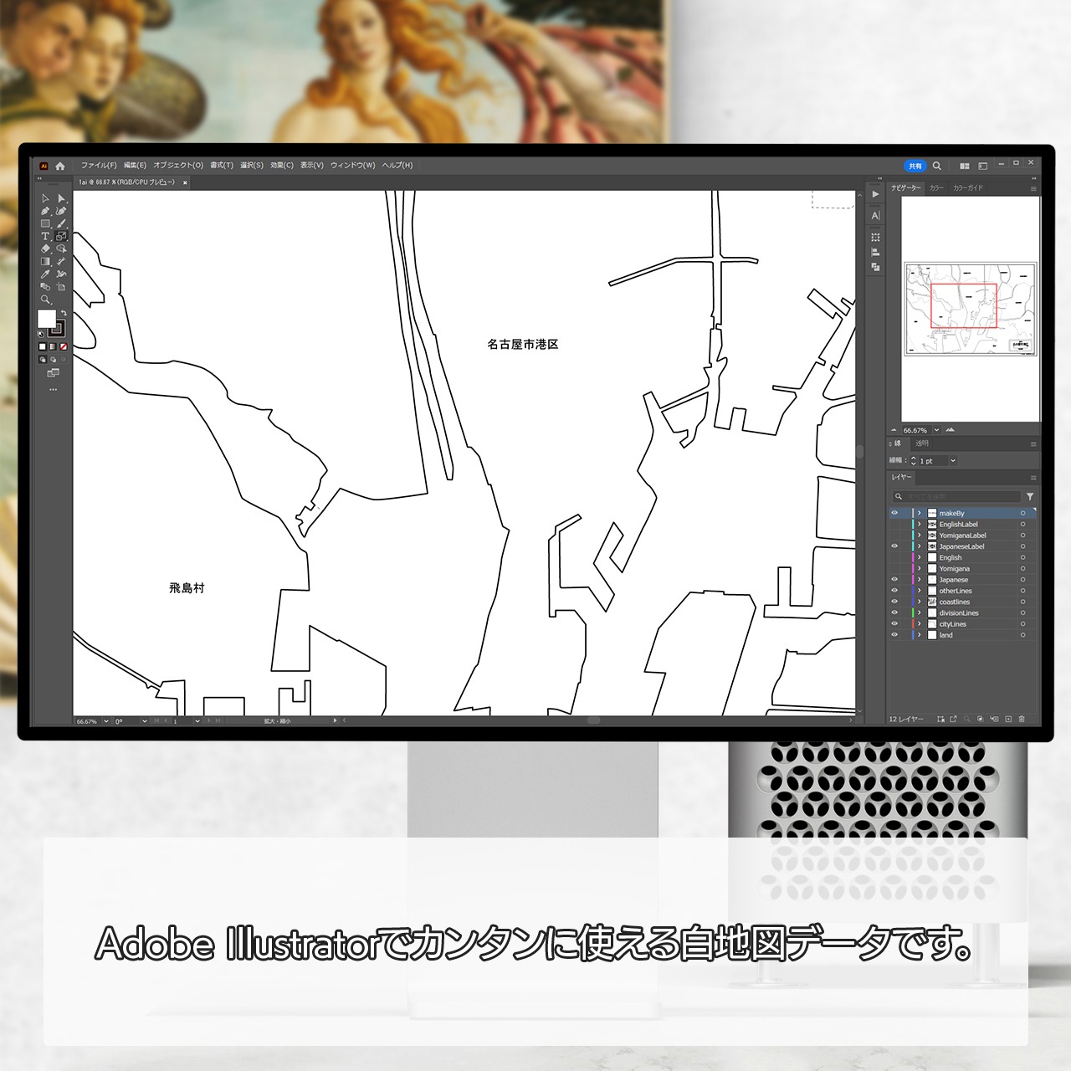Expand the land layer
1071x1071 pixels.
tap(920, 635)
